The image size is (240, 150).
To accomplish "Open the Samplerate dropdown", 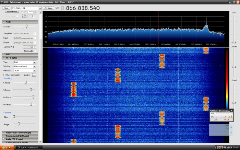I will click(35, 33).
